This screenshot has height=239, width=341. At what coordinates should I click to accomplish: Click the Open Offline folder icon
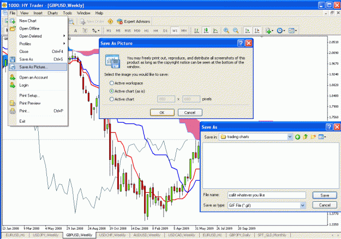point(13,28)
